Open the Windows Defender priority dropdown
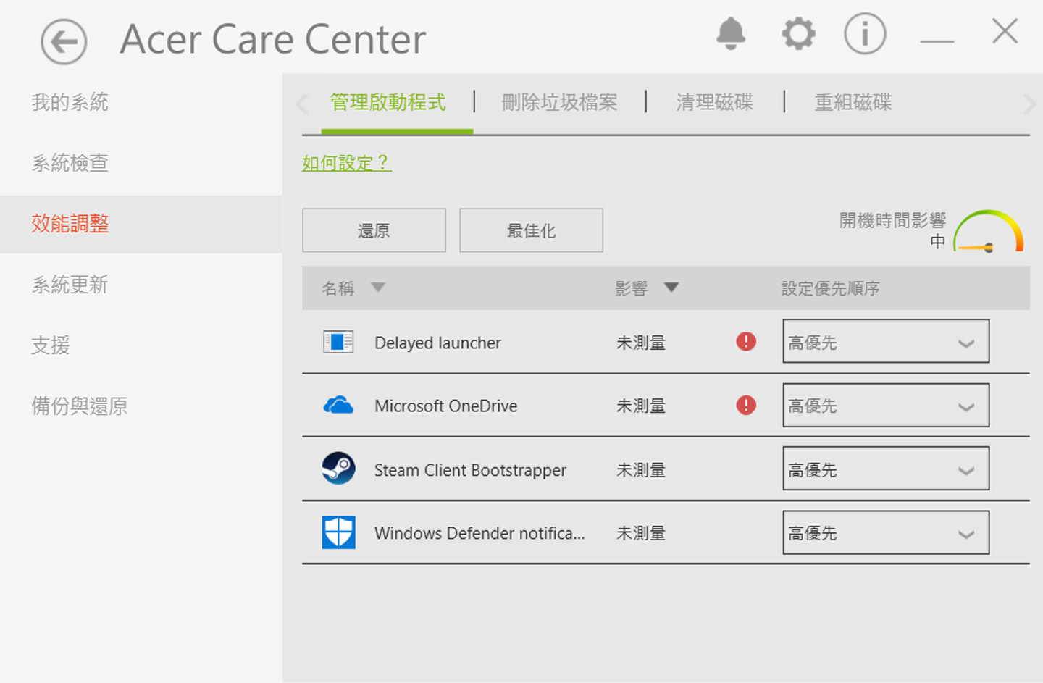 pos(886,533)
